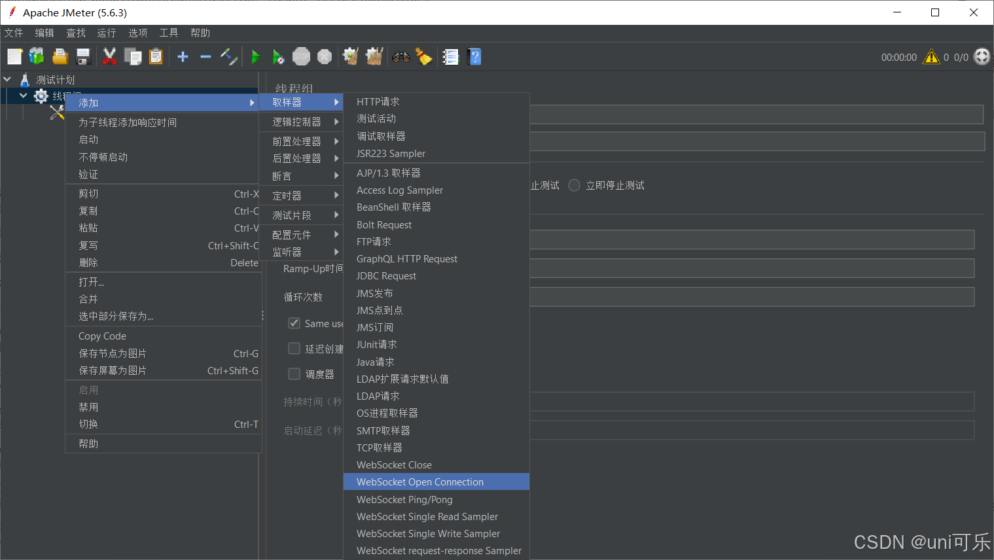Start the test with the green play icon
Image resolution: width=994 pixels, height=560 pixels.
[256, 57]
